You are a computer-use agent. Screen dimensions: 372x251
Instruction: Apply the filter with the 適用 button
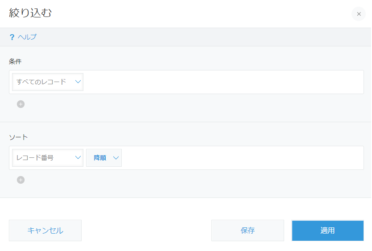(327, 230)
